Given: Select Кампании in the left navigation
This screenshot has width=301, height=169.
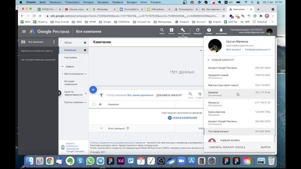Looking at the screenshot, I should [x=70, y=50].
